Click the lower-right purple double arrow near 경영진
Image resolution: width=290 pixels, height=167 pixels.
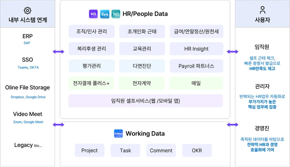click(x=233, y=125)
